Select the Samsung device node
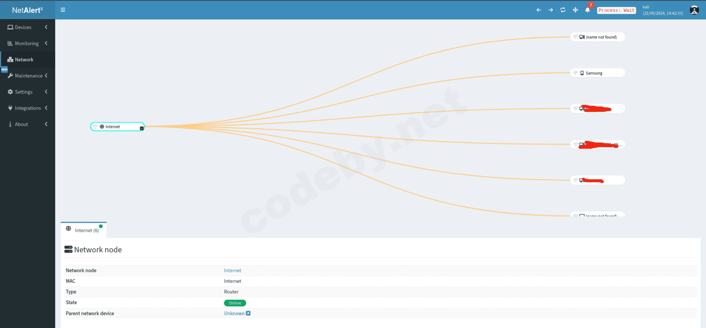This screenshot has height=328, width=706. 598,73
